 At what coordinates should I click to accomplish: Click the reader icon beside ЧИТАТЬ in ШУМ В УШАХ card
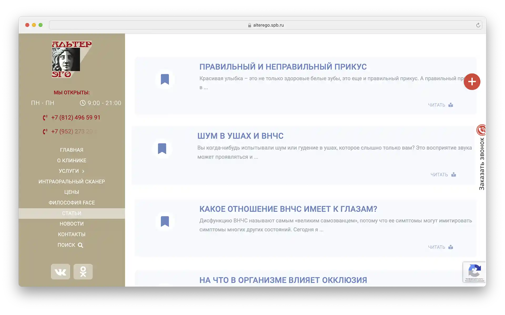point(454,175)
